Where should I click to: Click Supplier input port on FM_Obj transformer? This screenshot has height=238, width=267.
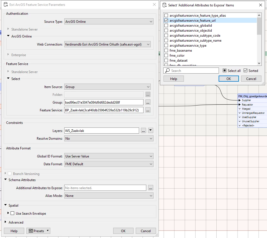[239, 100]
